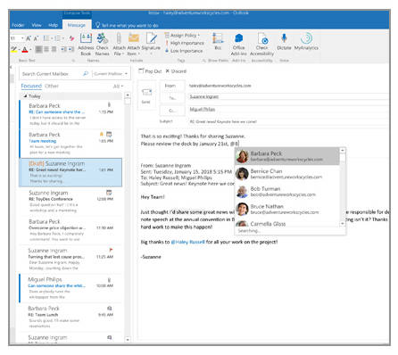398x355 pixels.
Task: Open MyAnalytics
Action: point(306,42)
